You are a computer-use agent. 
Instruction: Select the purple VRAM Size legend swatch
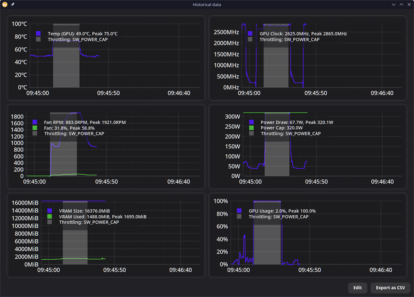pyautogui.click(x=50, y=211)
